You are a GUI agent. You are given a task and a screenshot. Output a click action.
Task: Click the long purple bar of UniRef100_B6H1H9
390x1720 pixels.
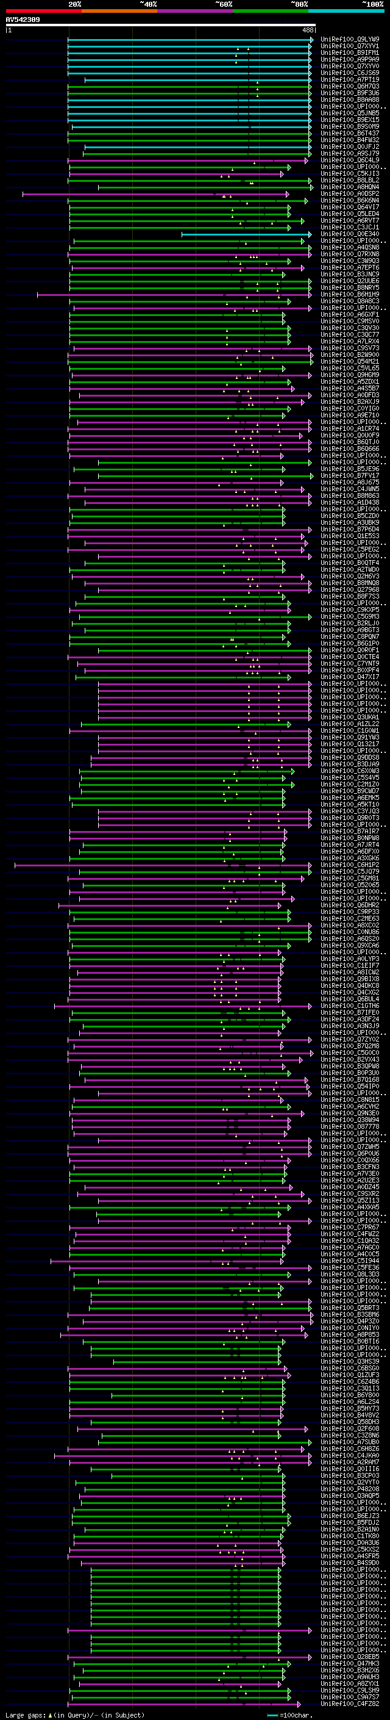click(174, 295)
